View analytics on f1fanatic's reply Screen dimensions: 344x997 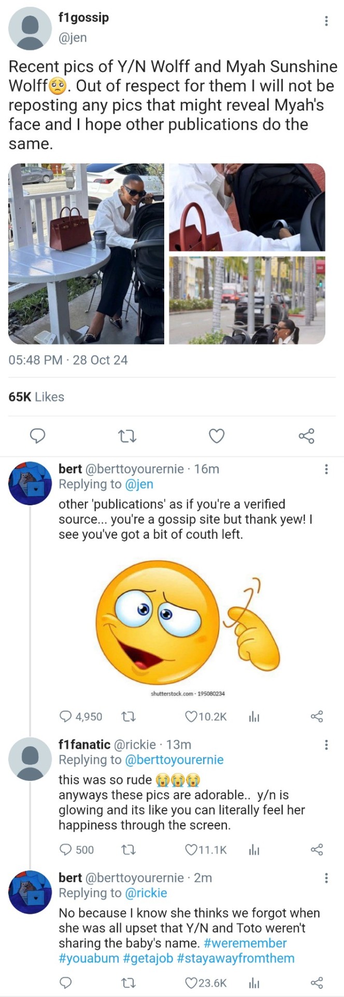[254, 850]
